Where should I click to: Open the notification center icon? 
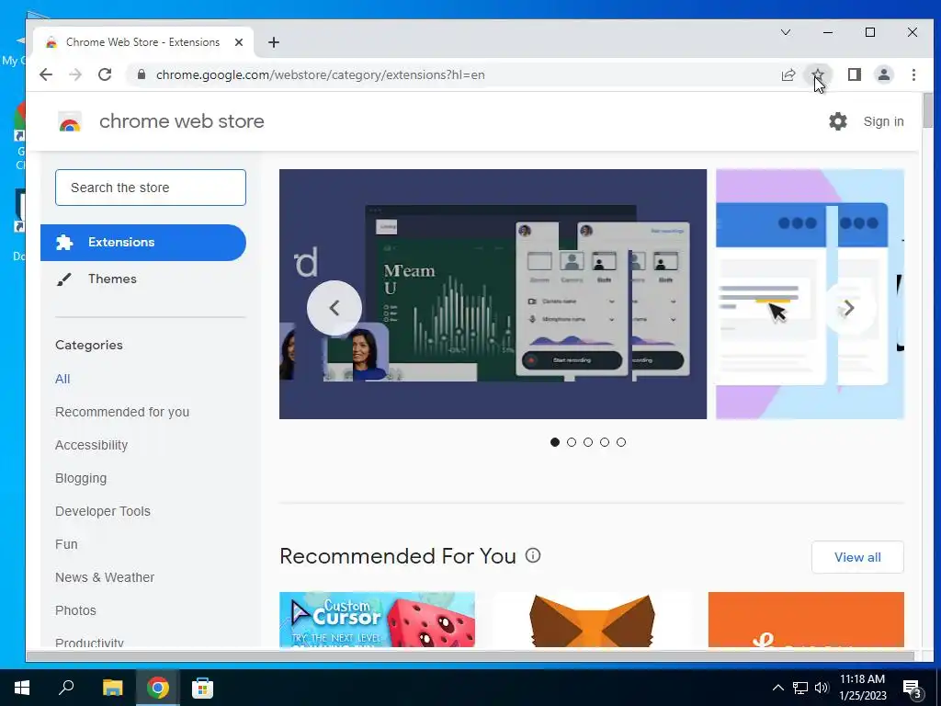[913, 689]
